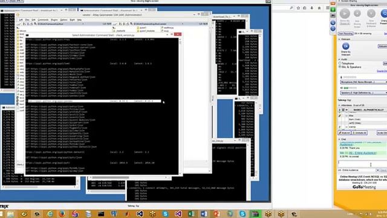The height and width of the screenshot is (218, 387).
Task: Click the bookmark star icon in browser toolbar
Action: point(298,8)
